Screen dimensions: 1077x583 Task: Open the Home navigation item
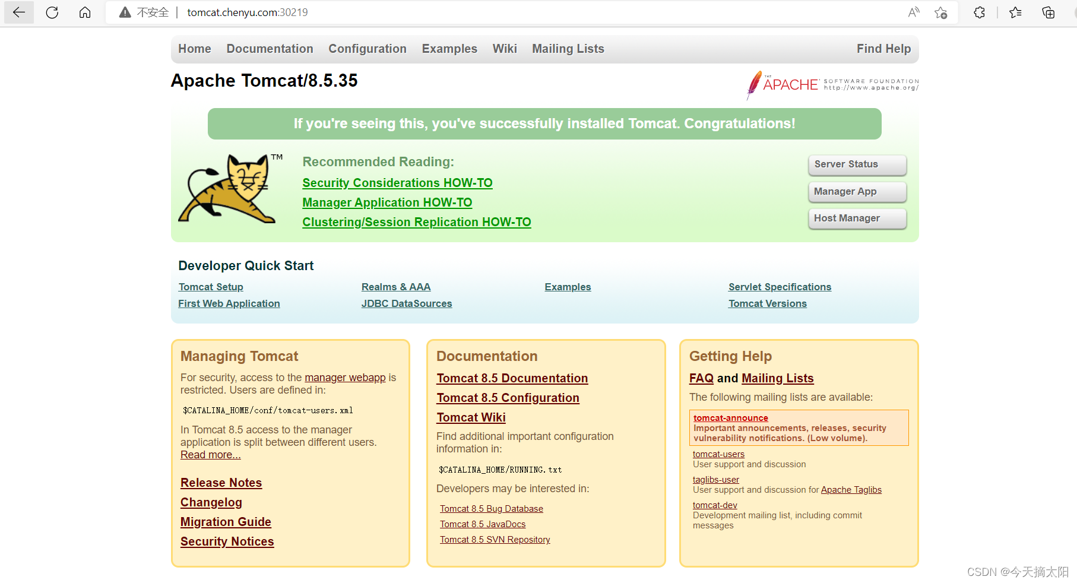(x=195, y=49)
